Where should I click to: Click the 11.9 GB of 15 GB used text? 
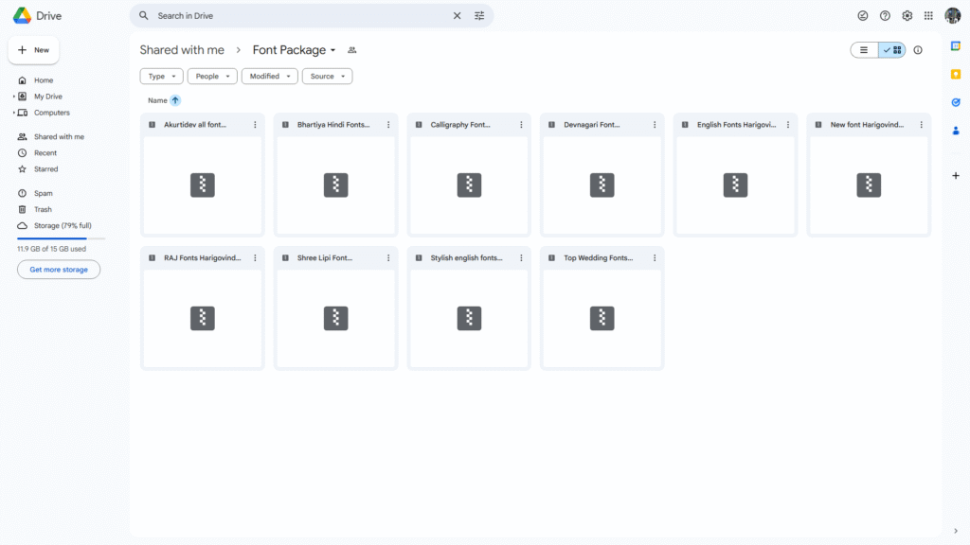(x=51, y=249)
